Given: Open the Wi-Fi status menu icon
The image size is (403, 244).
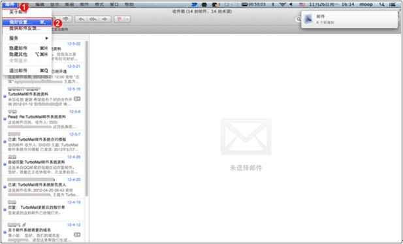Looking at the screenshot, I should [283, 5].
